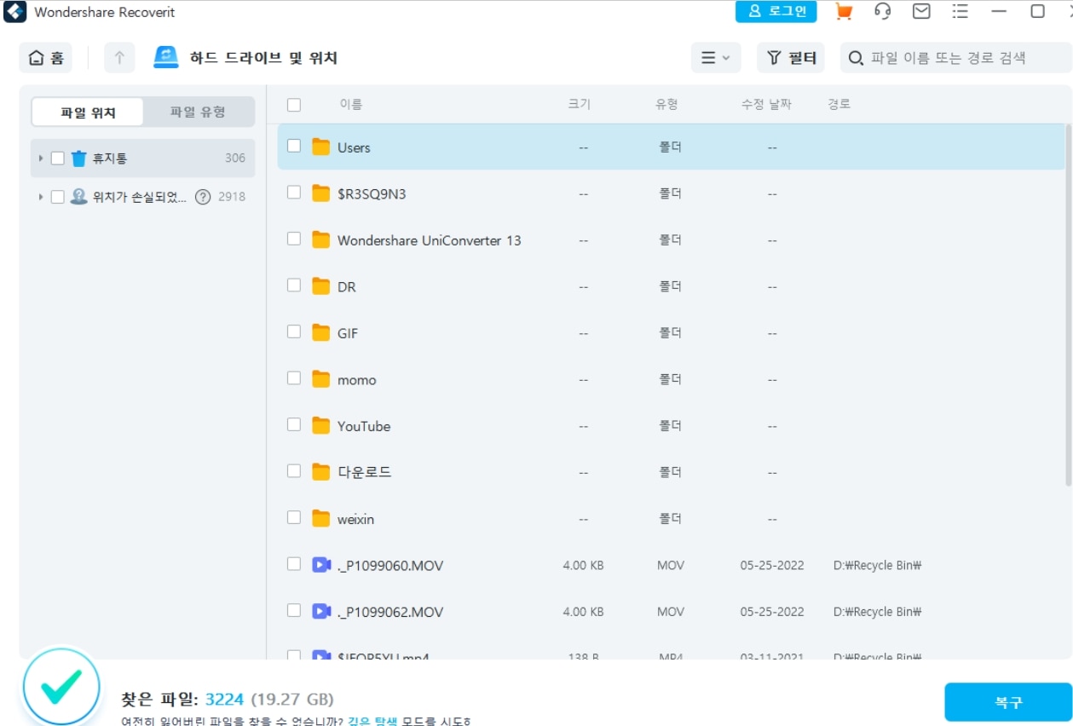Check the ._P1099060.MOV file checkbox
This screenshot has width=1073, height=726.
pos(294,564)
